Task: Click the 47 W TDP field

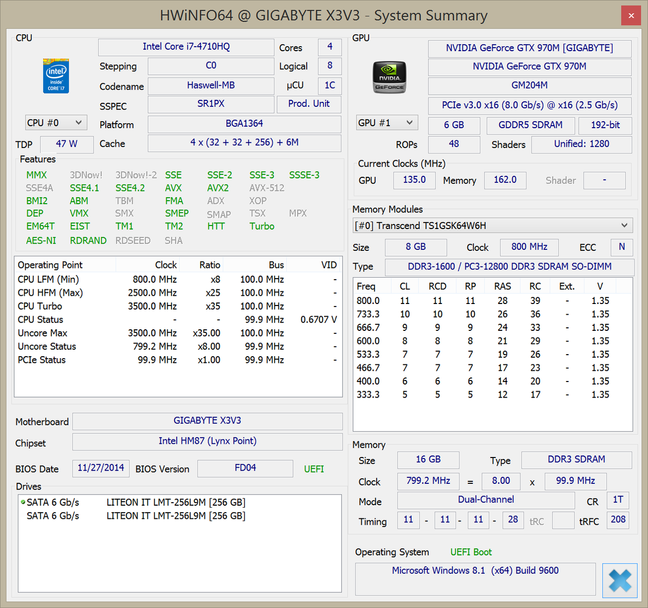Action: pyautogui.click(x=67, y=144)
